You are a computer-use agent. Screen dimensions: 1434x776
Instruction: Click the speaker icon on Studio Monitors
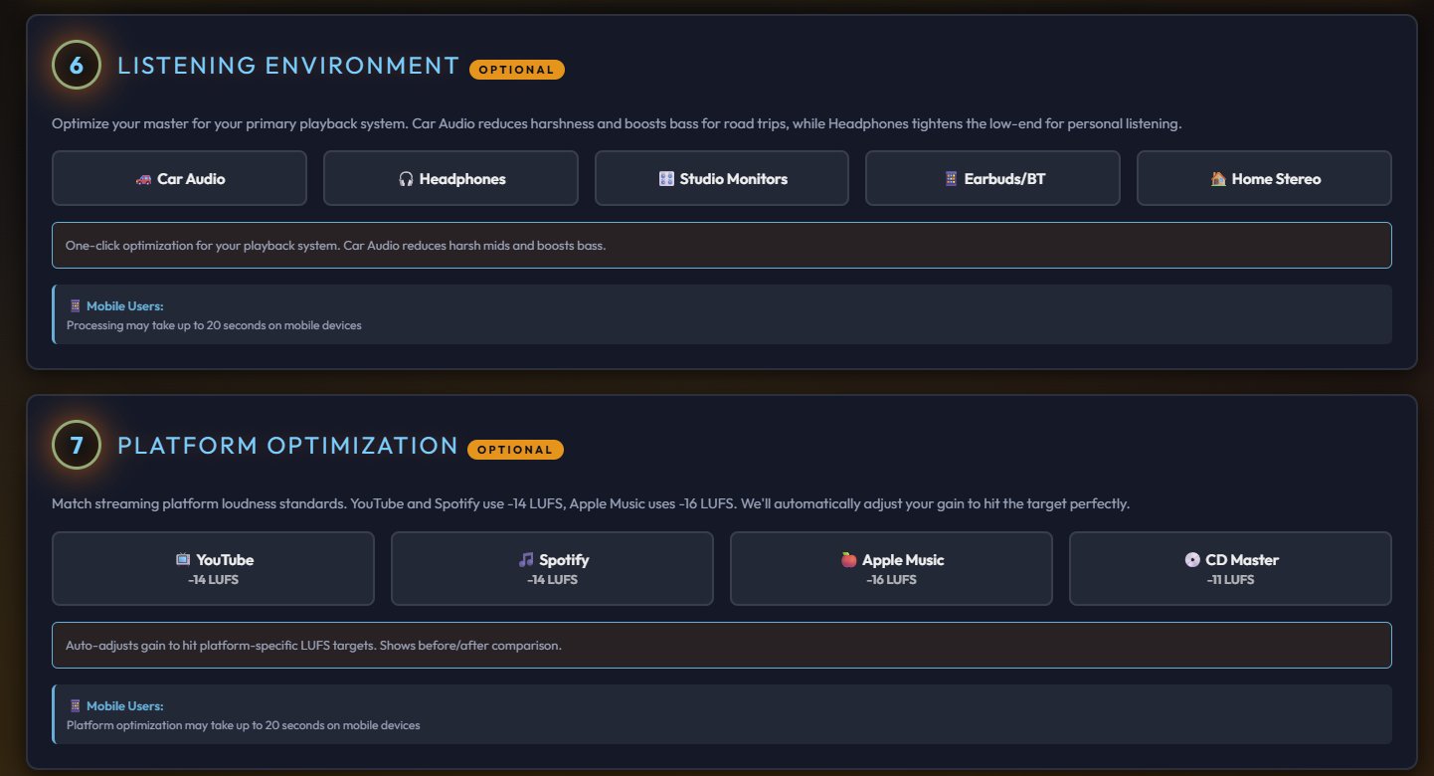coord(666,179)
